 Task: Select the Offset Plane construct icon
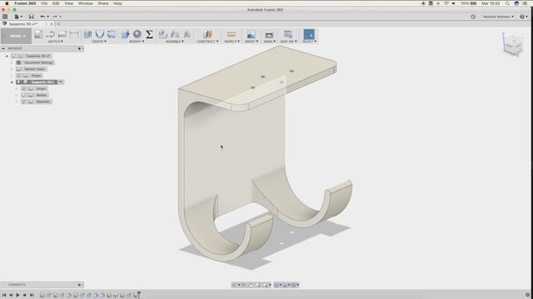click(207, 34)
